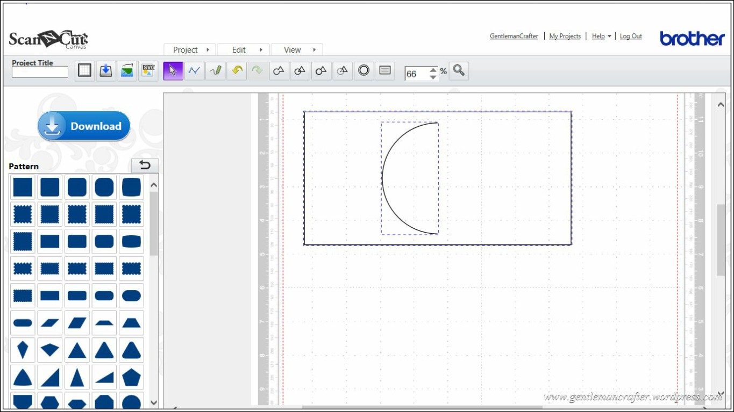Viewport: 734px width, 412px height.
Task: Expand the Help dropdown arrow
Action: [609, 37]
